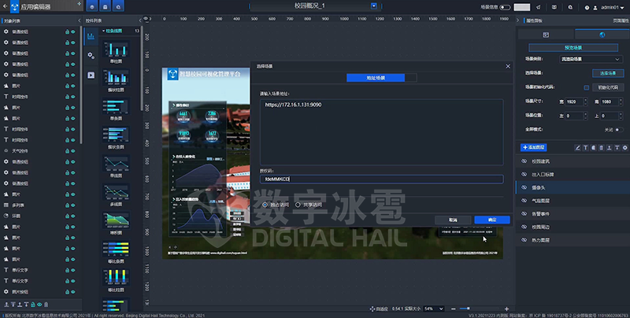630x318 pixels.
Task: Collapse the 对象列表 panel arrow
Action: [x=80, y=20]
